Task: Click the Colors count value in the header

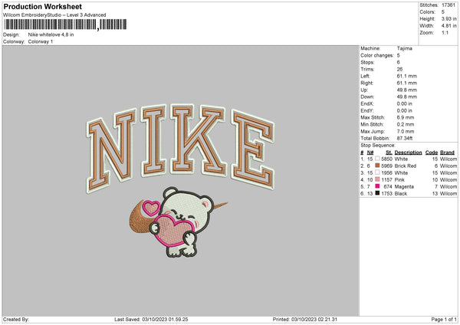Action: coord(443,12)
